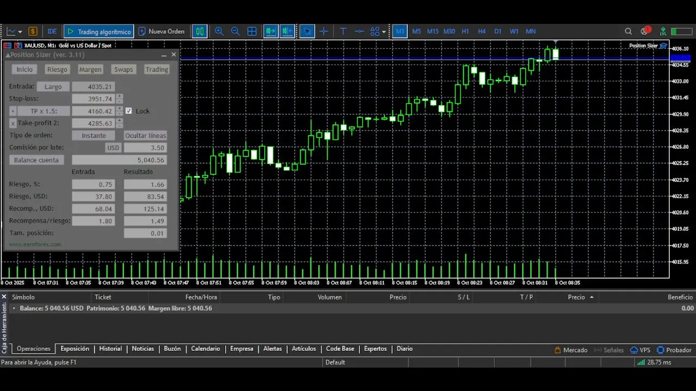Image resolution: width=696 pixels, height=391 pixels.
Task: Toggle the USD commission unit button
Action: pyautogui.click(x=113, y=148)
